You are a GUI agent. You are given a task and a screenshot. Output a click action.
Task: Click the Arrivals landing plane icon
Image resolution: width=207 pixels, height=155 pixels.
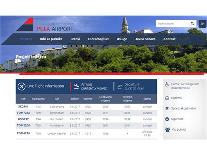(76, 86)
